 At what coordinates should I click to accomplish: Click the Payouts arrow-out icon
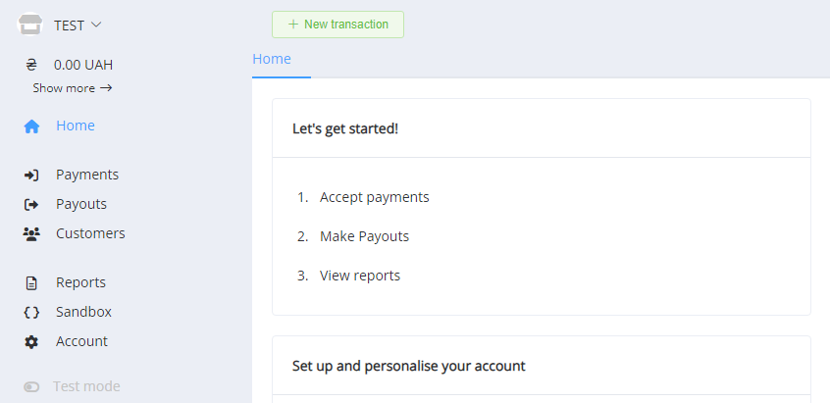pyautogui.click(x=31, y=205)
